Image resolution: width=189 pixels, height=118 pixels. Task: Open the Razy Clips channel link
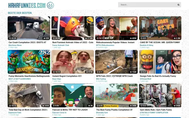click(x=56, y=79)
